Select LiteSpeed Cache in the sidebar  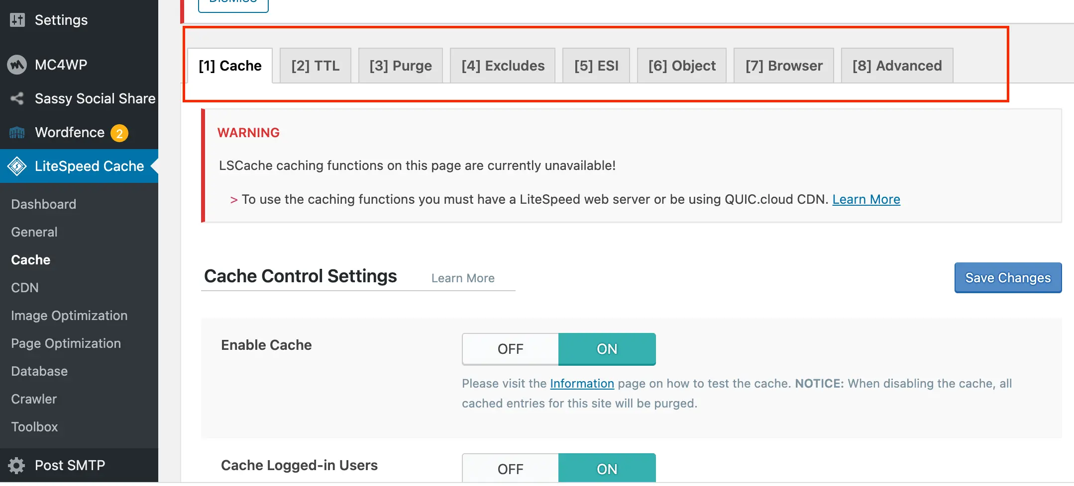(79, 166)
